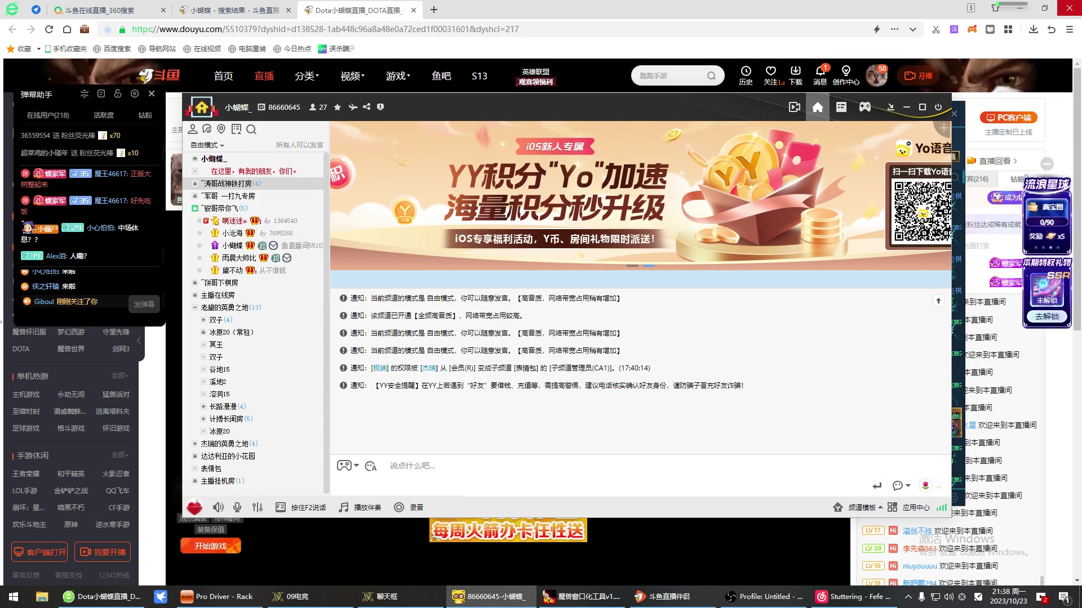Click the PC客户端 button

coord(1009,118)
